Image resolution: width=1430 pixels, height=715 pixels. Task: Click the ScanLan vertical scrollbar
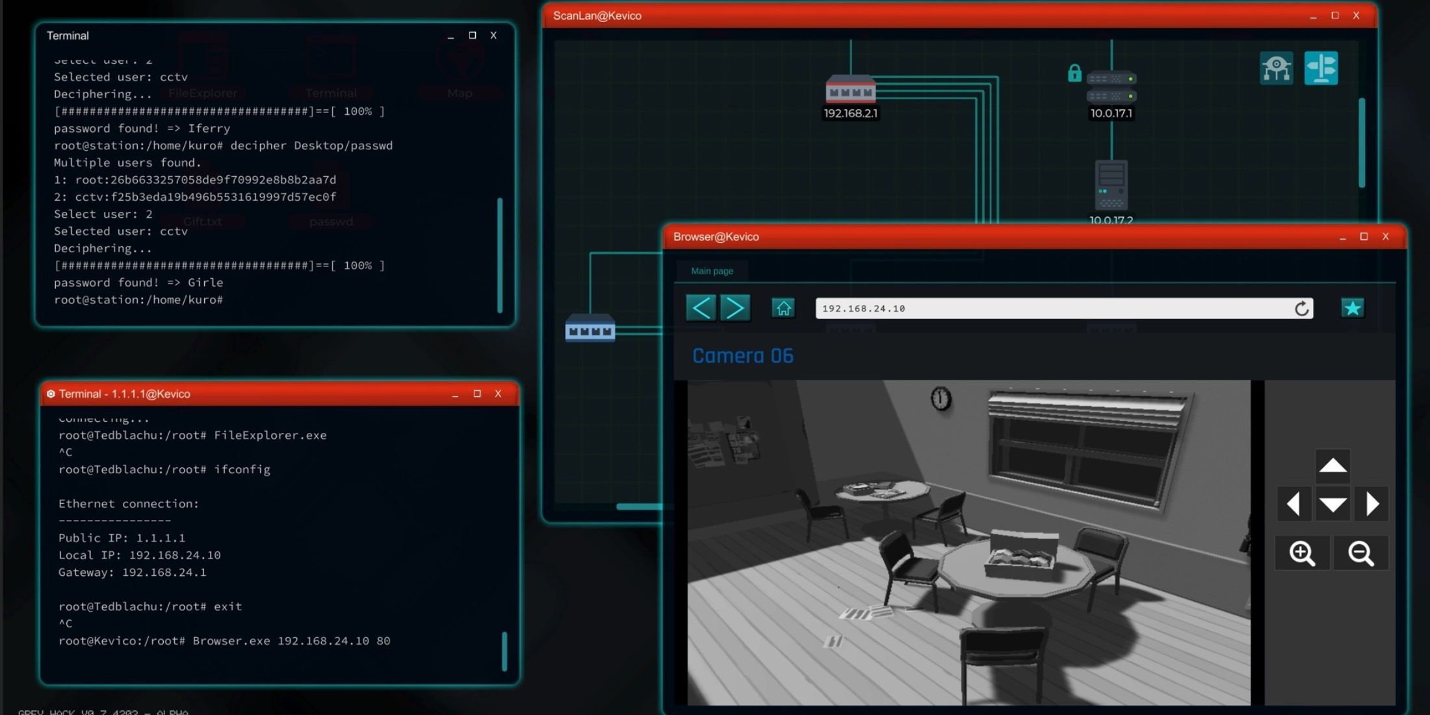(x=1362, y=143)
